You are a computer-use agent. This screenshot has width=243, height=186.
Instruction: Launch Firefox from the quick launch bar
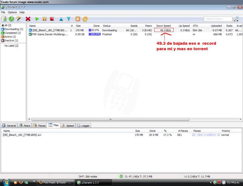(x=21, y=182)
